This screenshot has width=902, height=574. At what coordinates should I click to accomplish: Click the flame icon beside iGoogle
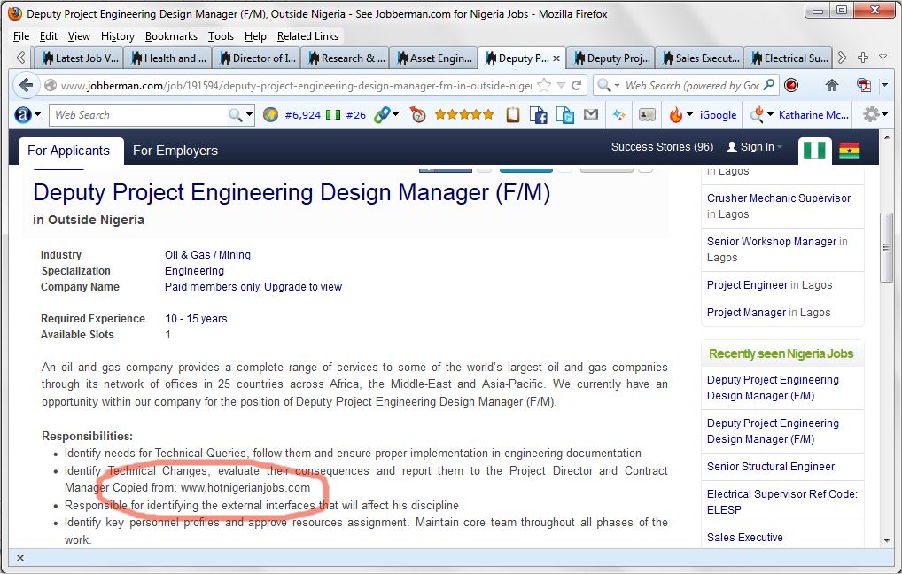pyautogui.click(x=676, y=115)
